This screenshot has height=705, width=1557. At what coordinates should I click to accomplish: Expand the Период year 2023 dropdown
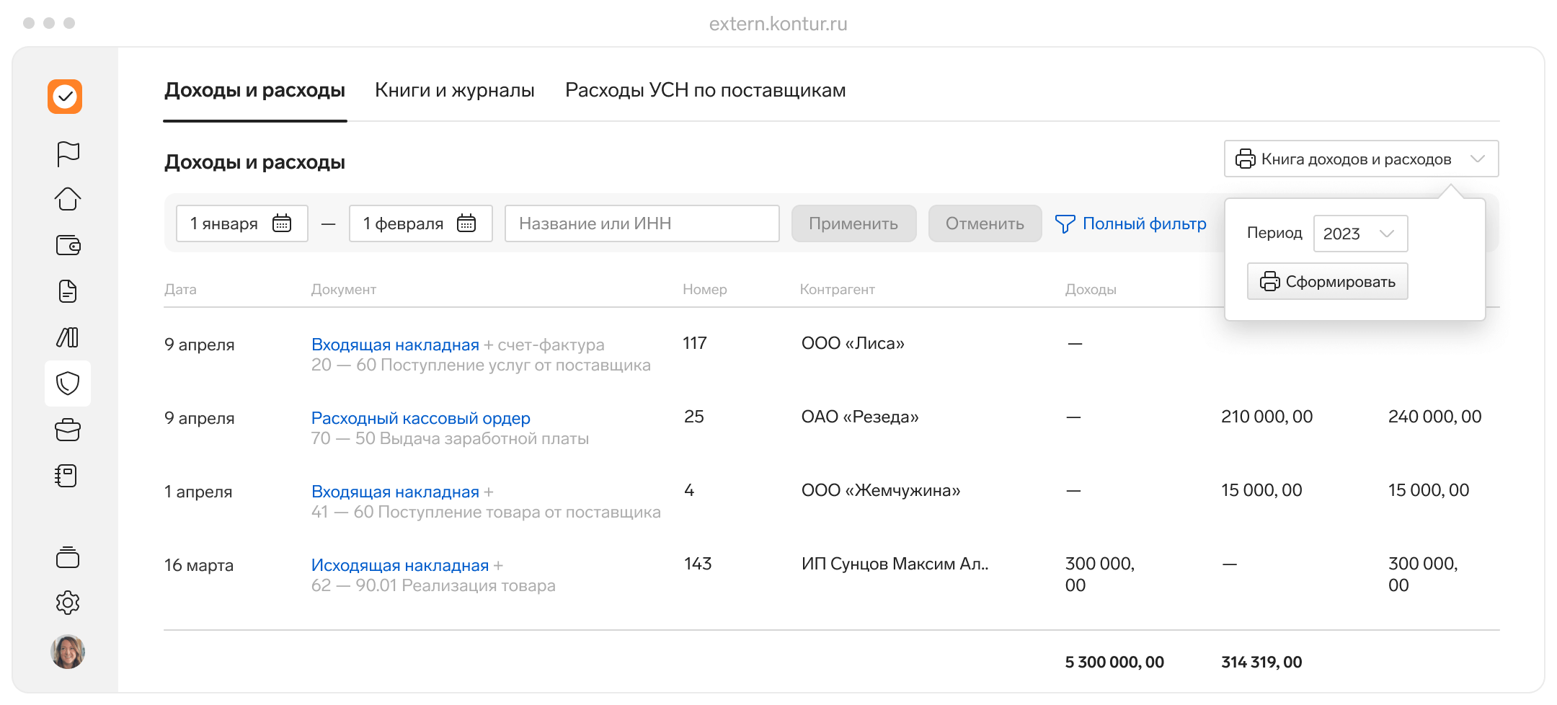coord(1360,234)
